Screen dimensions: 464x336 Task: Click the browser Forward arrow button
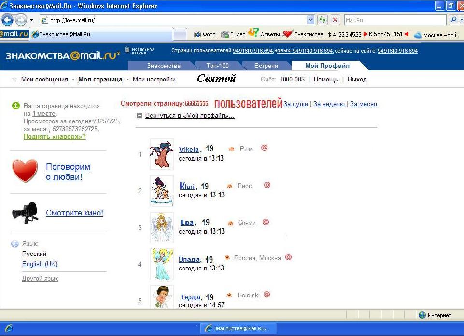(x=20, y=20)
